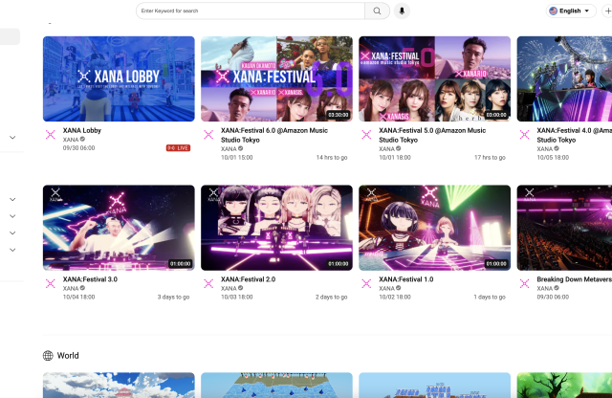Expand the bottom-most sidebar chevron
612x398 pixels.
[x=12, y=250]
